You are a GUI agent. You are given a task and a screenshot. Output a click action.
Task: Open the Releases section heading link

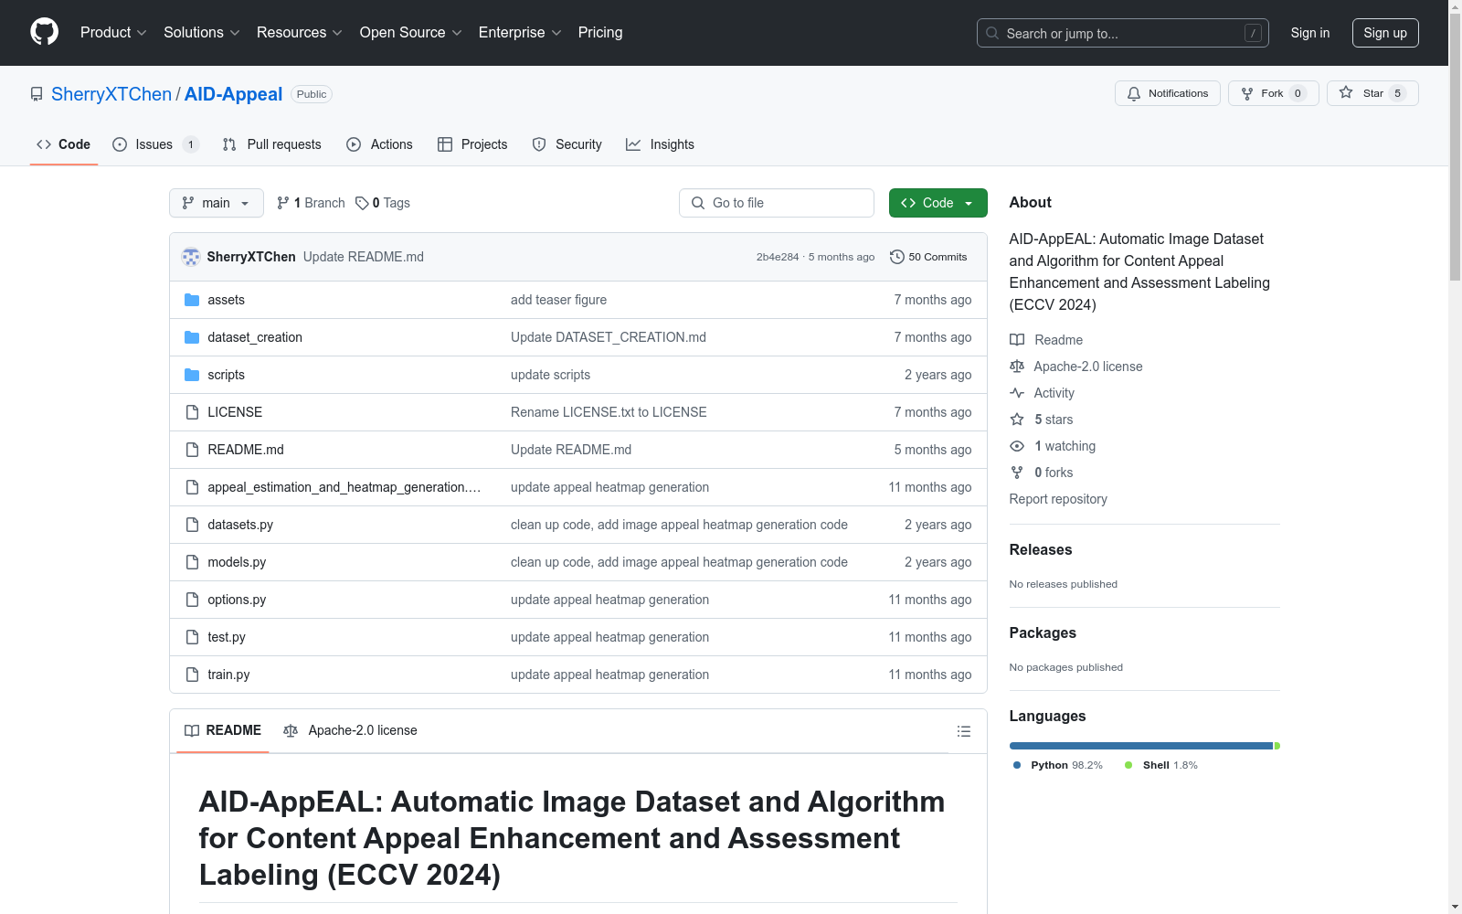(1041, 549)
